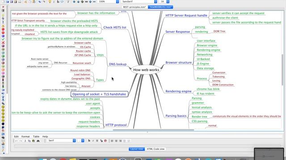
Task: Add the question mark icon from the left sidebar
Action: pyautogui.click(x=3, y=19)
